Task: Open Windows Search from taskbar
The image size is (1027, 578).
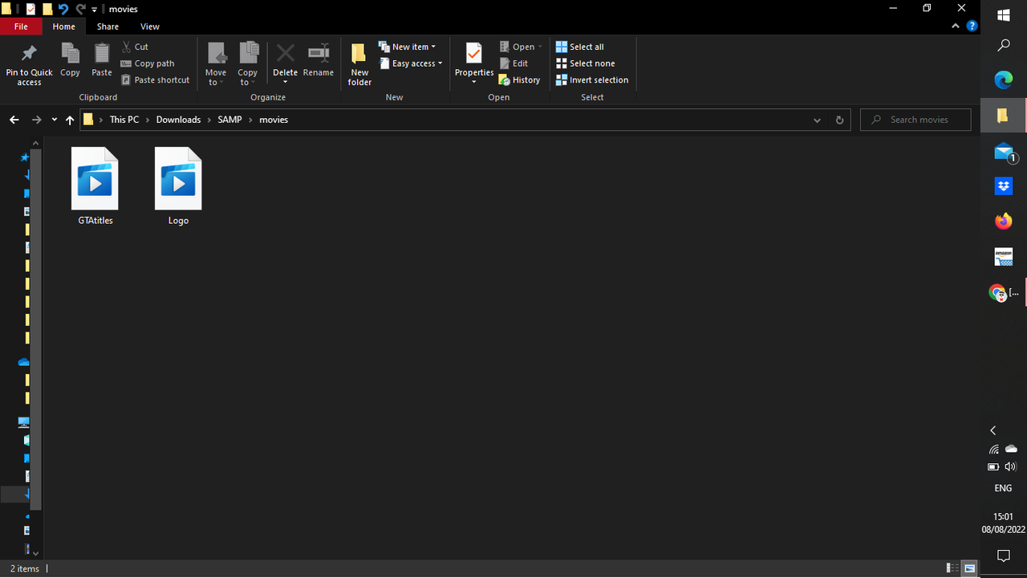Action: (x=1004, y=46)
